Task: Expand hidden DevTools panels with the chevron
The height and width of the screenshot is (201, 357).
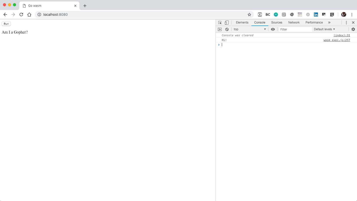Action: pos(329,22)
